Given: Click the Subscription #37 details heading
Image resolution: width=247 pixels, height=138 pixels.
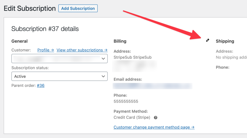Looking at the screenshot, I should point(45,29).
